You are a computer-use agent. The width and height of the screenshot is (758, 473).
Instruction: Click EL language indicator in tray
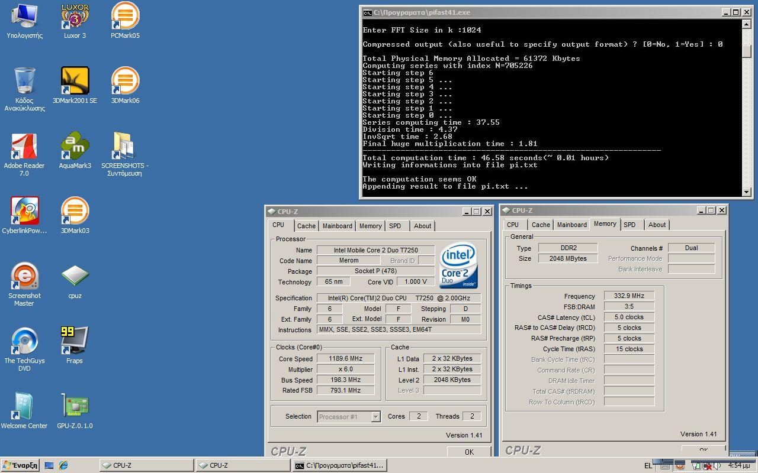pyautogui.click(x=648, y=466)
